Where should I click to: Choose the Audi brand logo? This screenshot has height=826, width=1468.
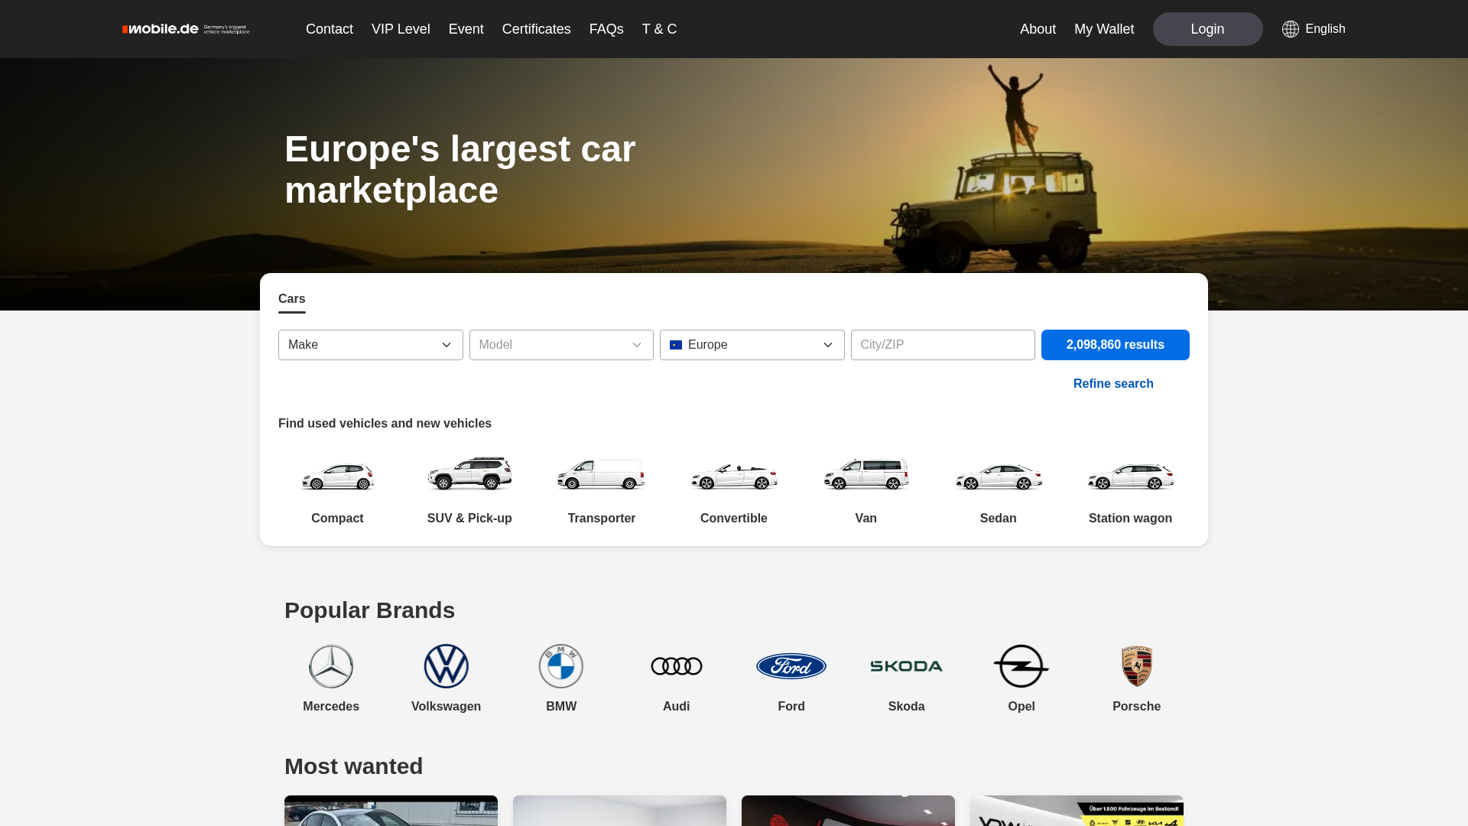[677, 666]
